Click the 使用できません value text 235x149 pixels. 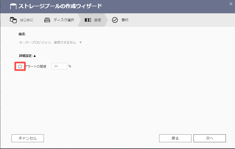65,43
